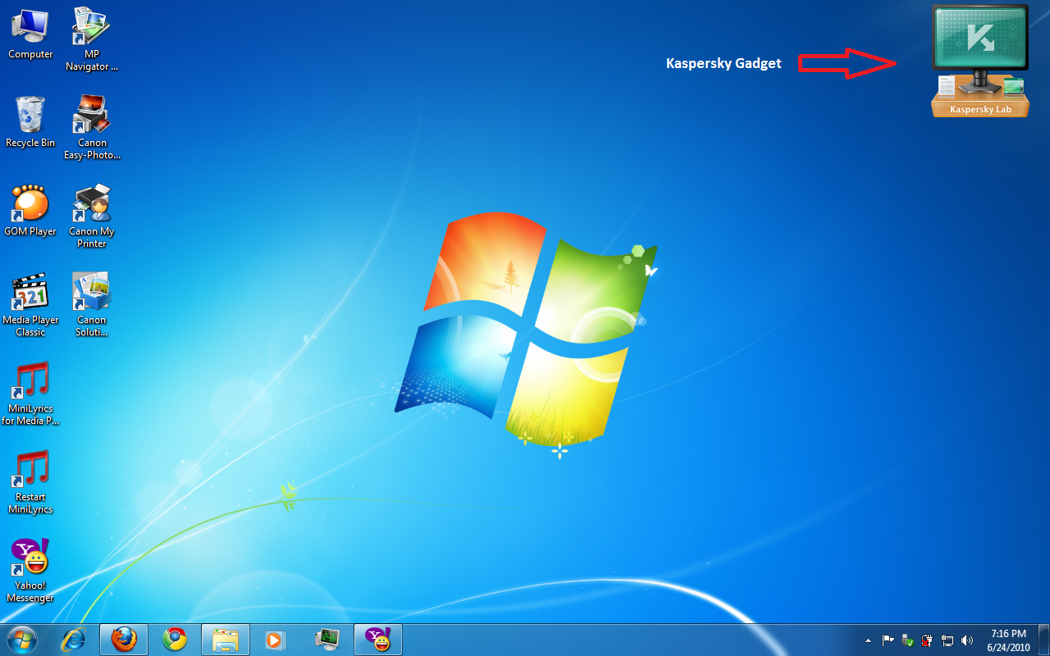Viewport: 1050px width, 656px height.
Task: Select the MP Navigator shortcut
Action: tap(92, 39)
